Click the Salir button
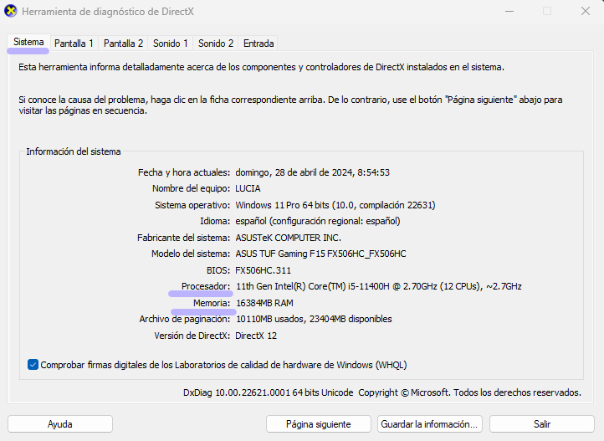This screenshot has height=441, width=604. pyautogui.click(x=542, y=424)
